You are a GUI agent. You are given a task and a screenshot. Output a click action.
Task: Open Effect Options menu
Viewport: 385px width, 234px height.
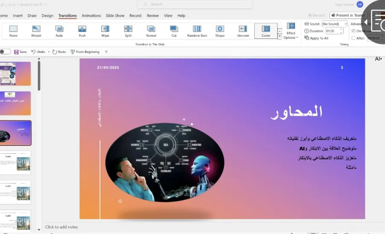[x=291, y=31]
